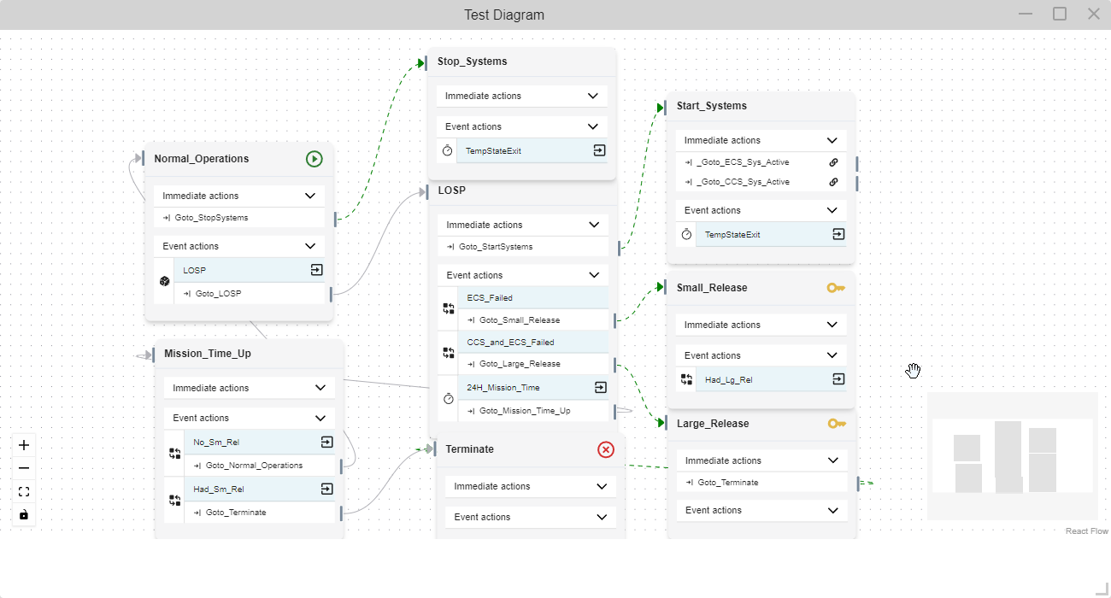Click the condition icon beside No_Sm_Rel
Screen dimensions: 1111x598
click(x=175, y=454)
